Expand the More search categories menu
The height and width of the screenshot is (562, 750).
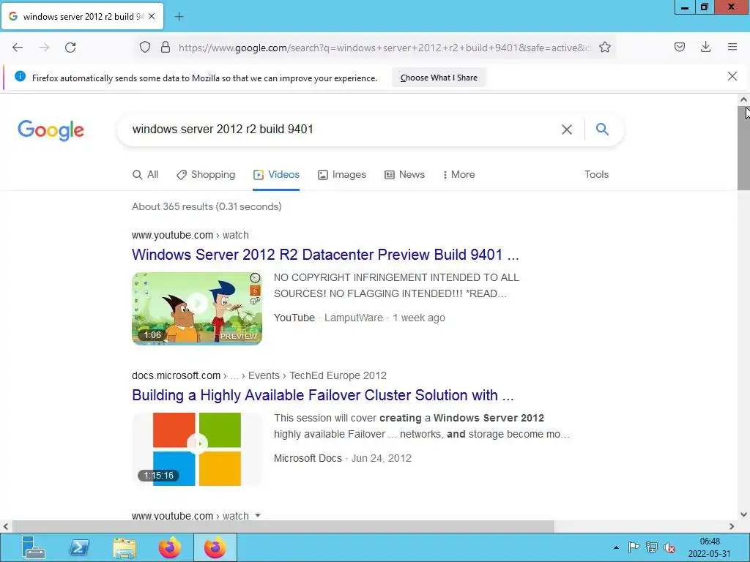(458, 174)
